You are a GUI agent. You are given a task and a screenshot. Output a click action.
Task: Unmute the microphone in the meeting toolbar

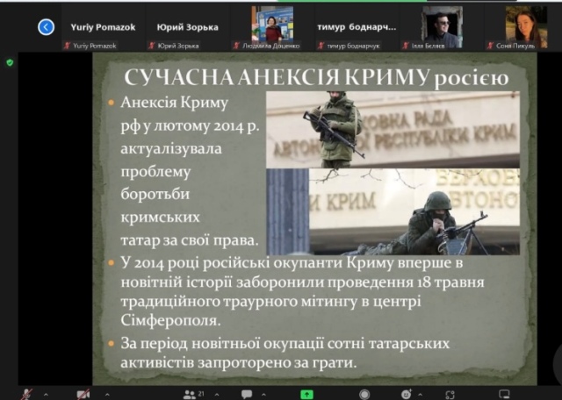pyautogui.click(x=26, y=394)
